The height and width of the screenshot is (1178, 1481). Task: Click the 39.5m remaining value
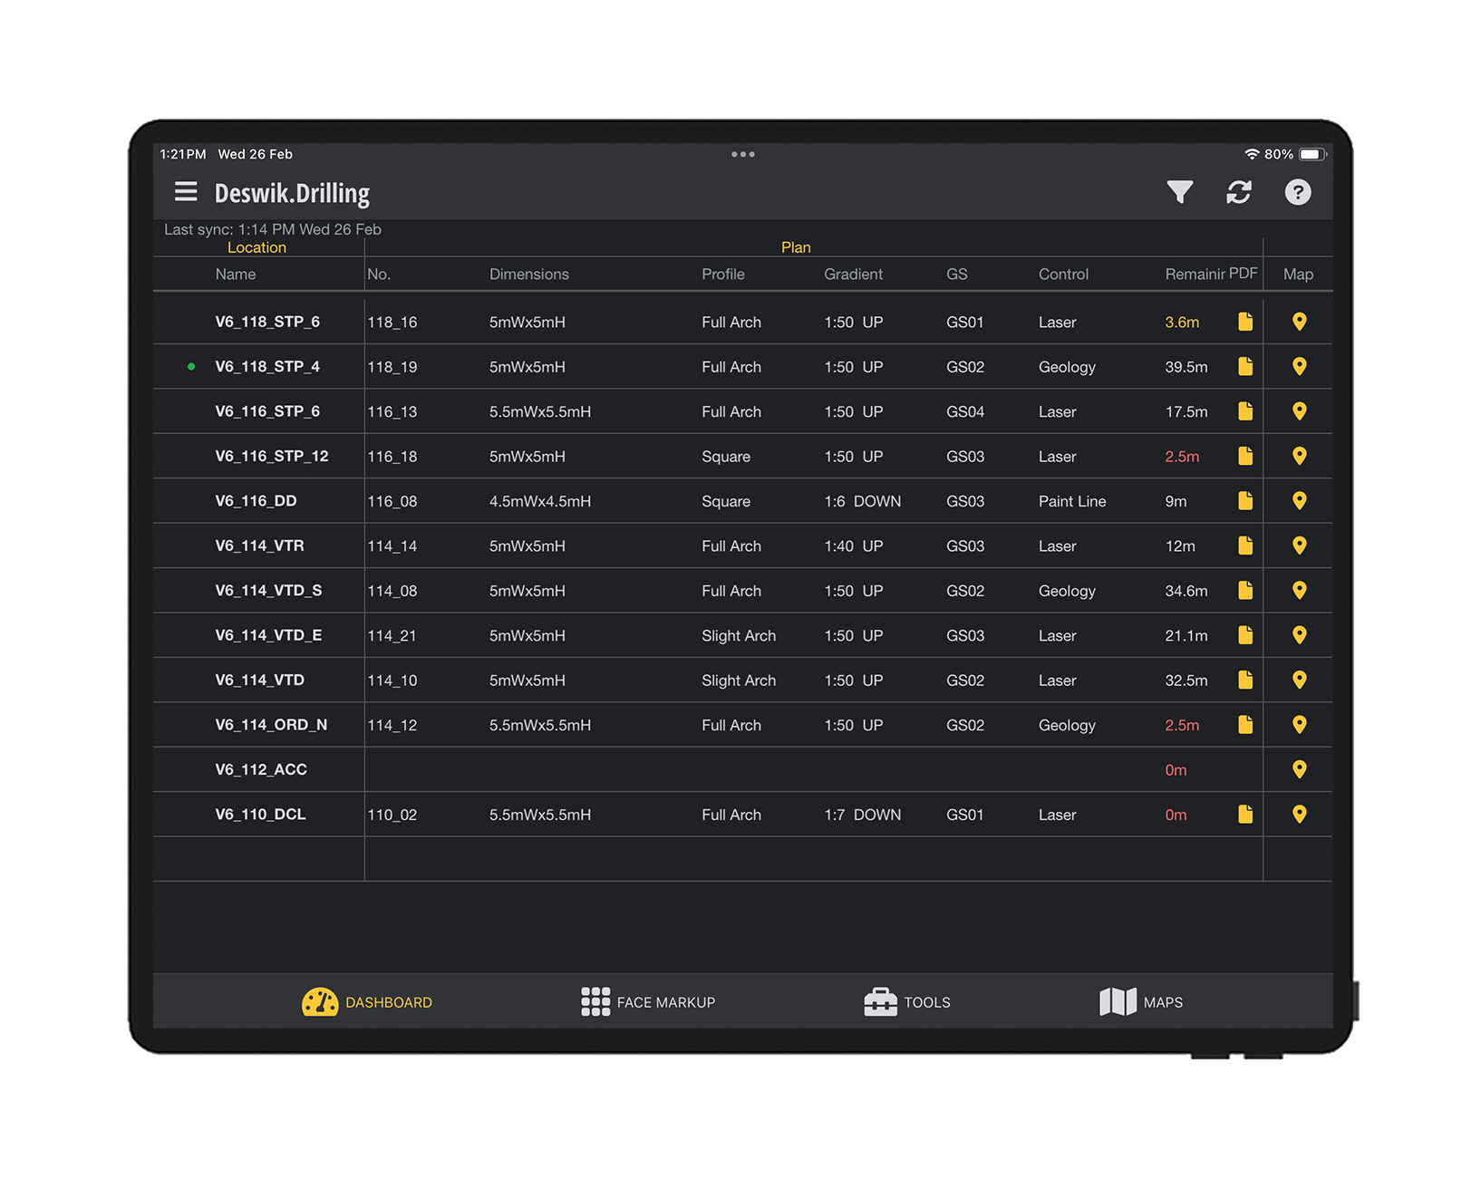pyautogui.click(x=1186, y=367)
